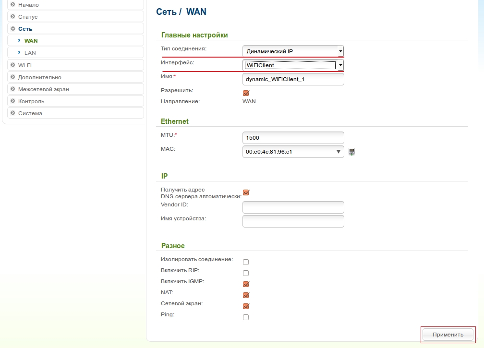Screen dimensions: 484x348
Task: Click the arrow bullet beside Контроль
Action: click(x=12, y=101)
